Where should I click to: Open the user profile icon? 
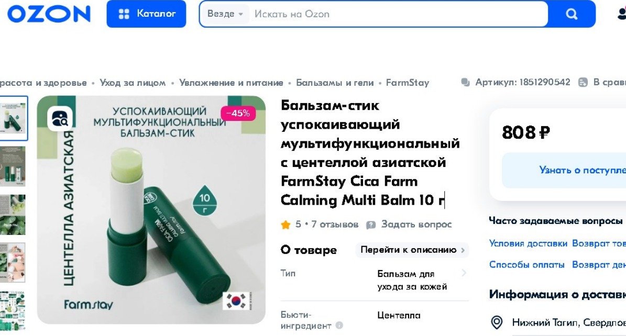click(x=622, y=14)
